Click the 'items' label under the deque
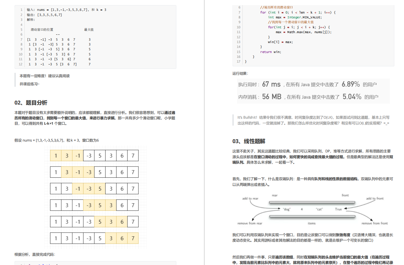Image resolution: width=404 pixels, height=265 pixels. [311, 223]
